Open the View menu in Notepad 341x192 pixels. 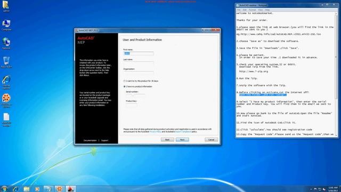261,10
